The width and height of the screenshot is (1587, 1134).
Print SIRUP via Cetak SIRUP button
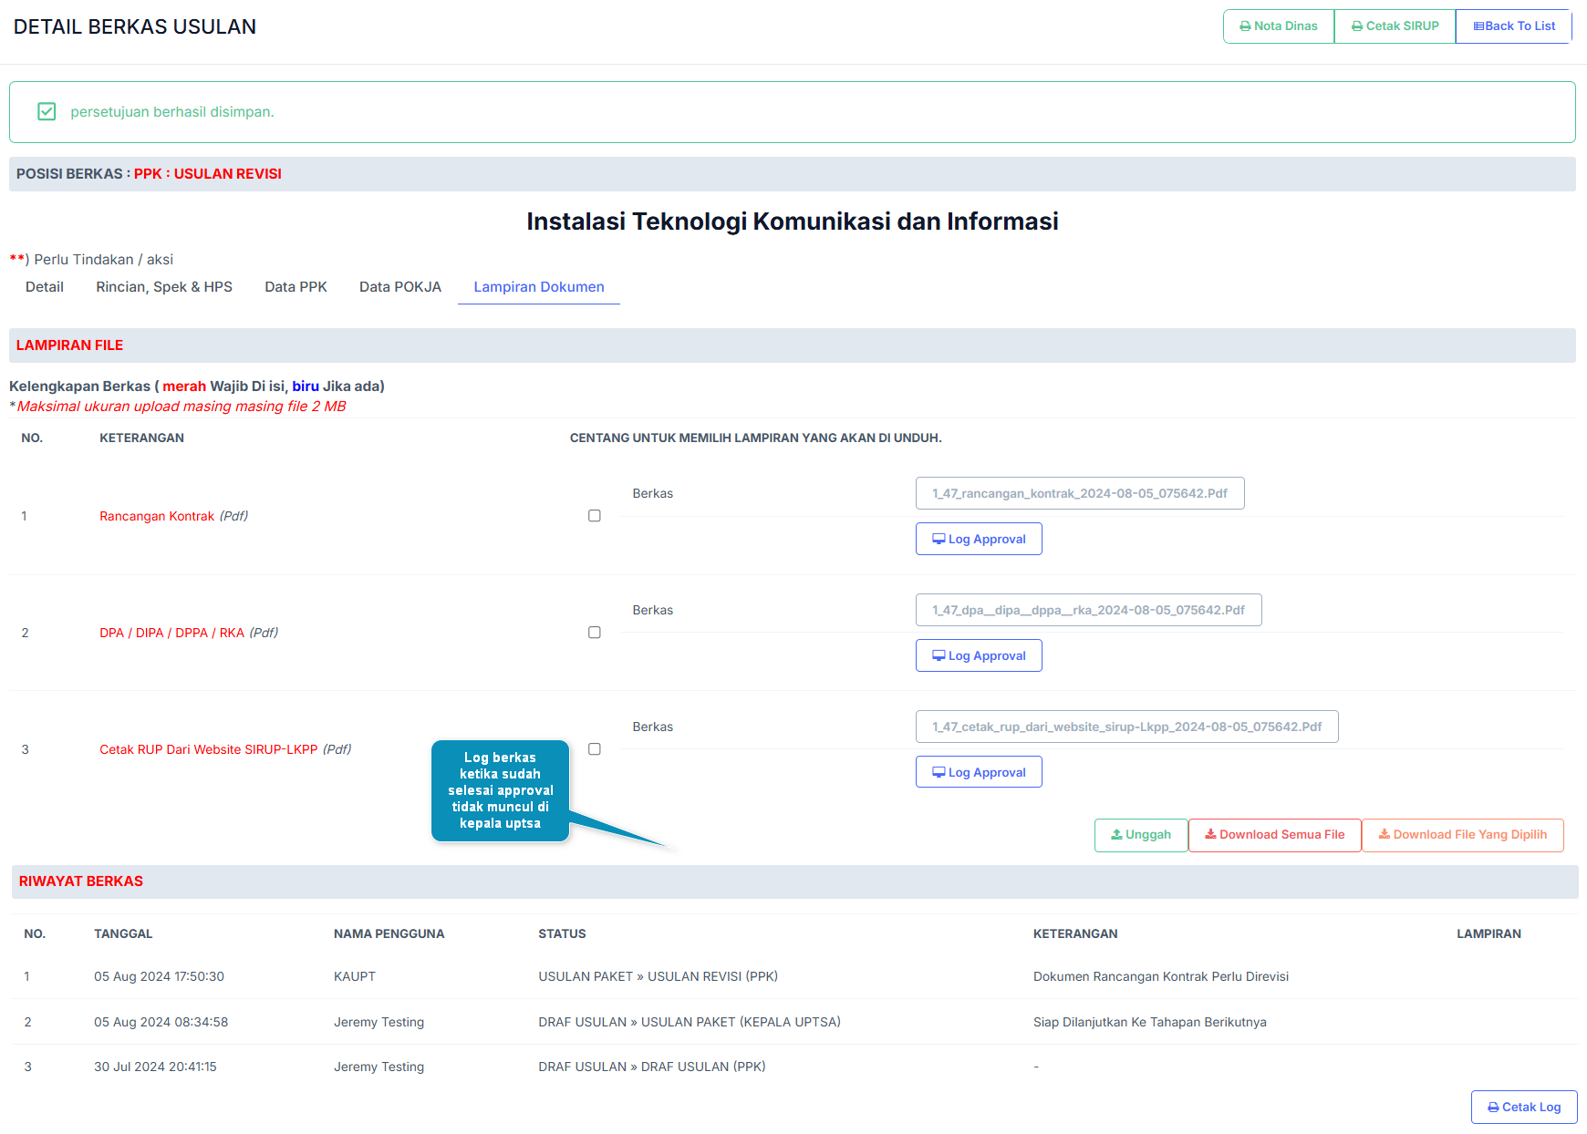click(1395, 26)
